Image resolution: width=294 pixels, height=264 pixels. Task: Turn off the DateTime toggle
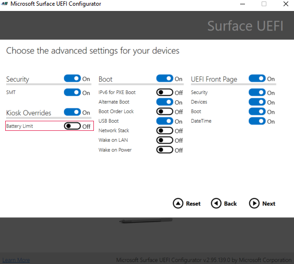coord(257,121)
